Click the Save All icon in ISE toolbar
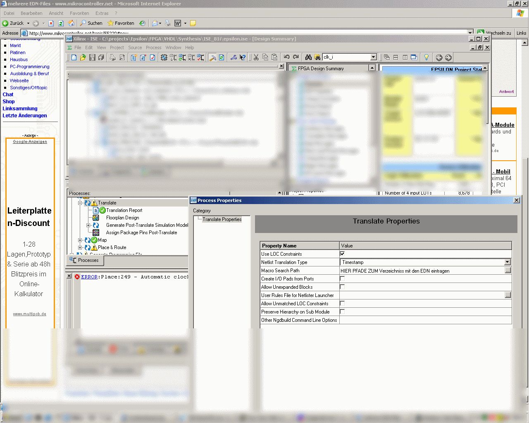Screen dimensions: 529x423 coord(102,57)
